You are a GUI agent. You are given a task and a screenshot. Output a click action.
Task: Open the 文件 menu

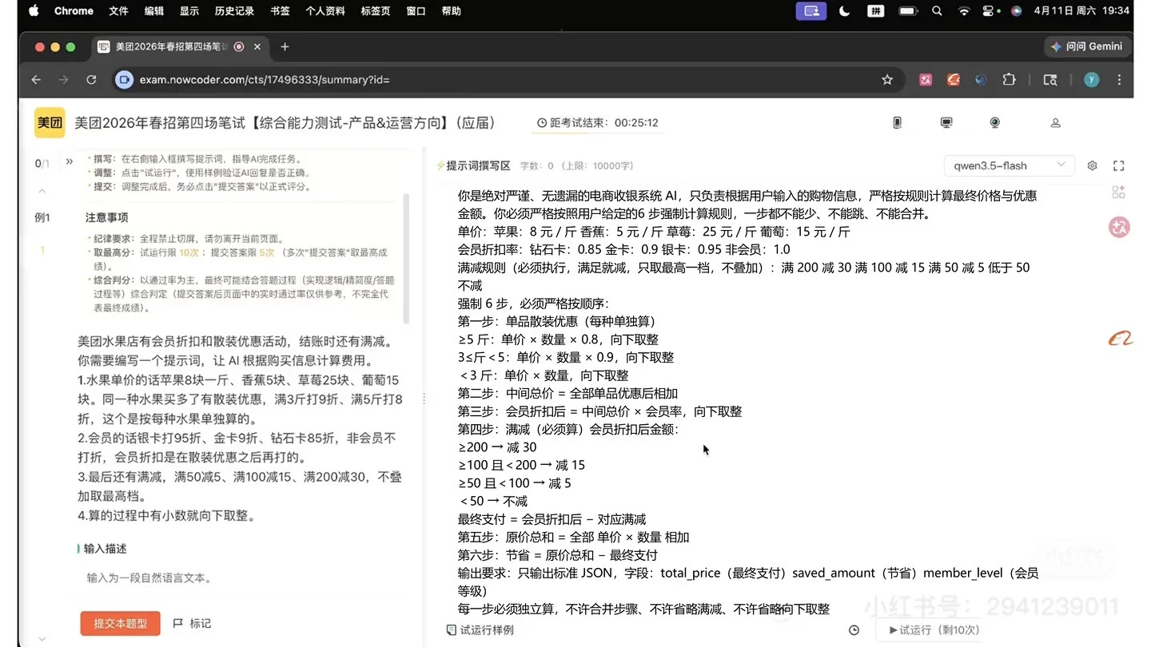[118, 11]
